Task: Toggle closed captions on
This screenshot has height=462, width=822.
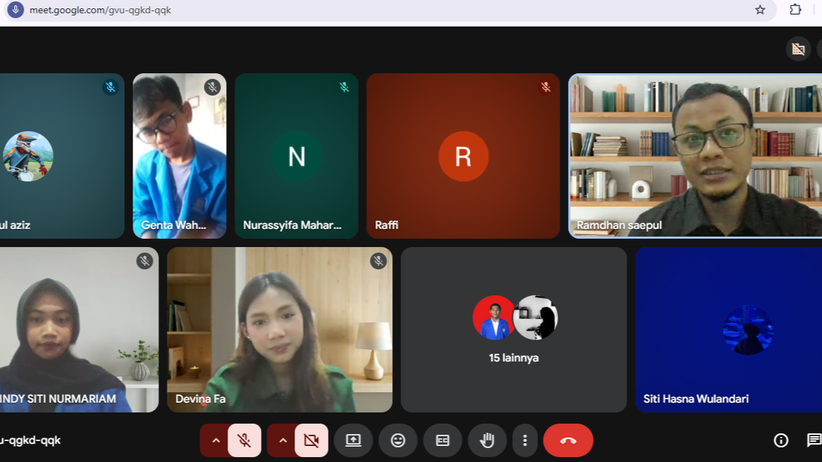Action: point(442,440)
